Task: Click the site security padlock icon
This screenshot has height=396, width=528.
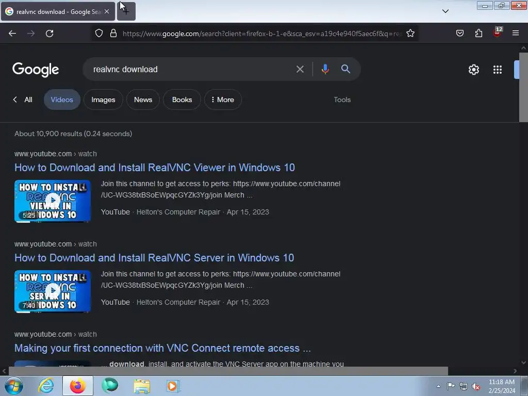Action: pyautogui.click(x=113, y=34)
